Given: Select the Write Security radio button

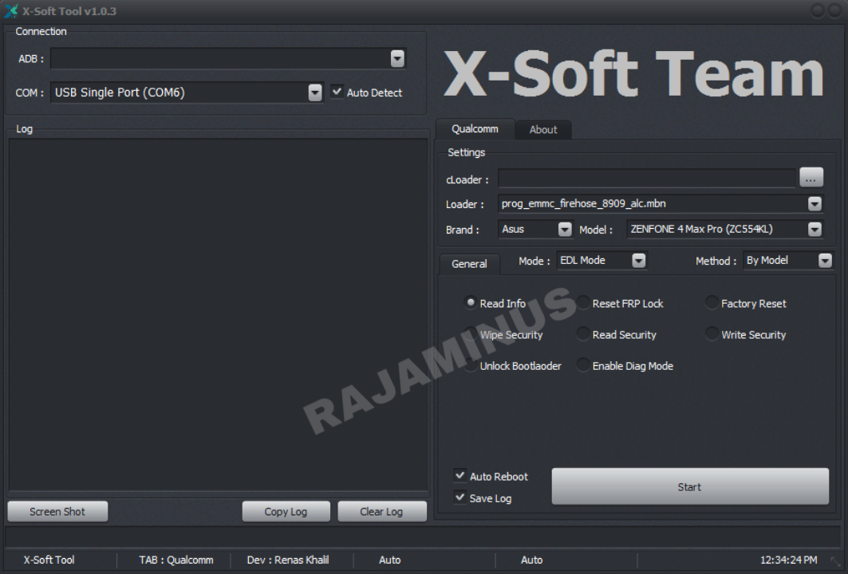Looking at the screenshot, I should [712, 334].
